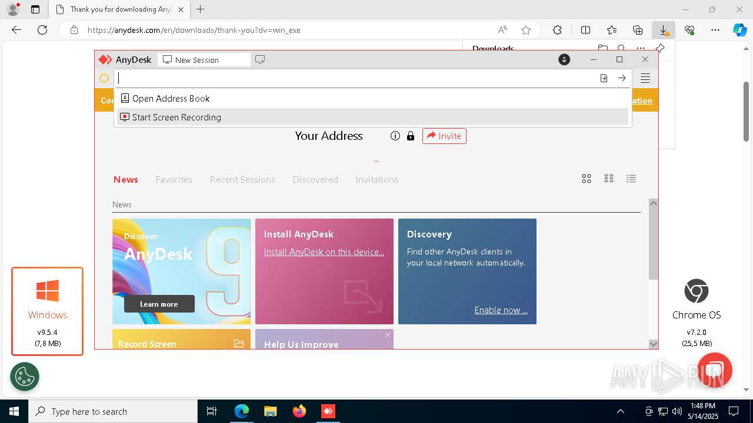Open the Edge split screen icon
The width and height of the screenshot is (753, 423).
[x=585, y=30]
